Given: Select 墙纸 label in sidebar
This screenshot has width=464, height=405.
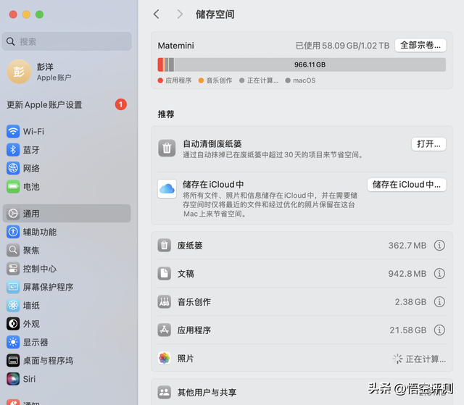Looking at the screenshot, I should coord(31,305).
